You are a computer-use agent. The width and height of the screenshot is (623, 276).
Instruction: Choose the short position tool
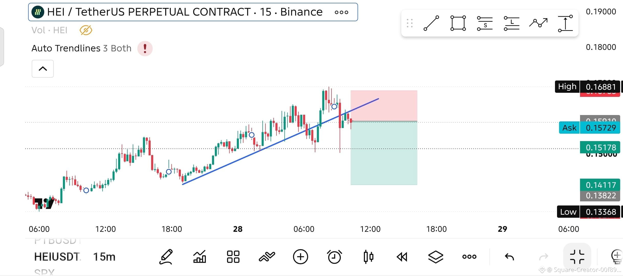[x=485, y=23]
